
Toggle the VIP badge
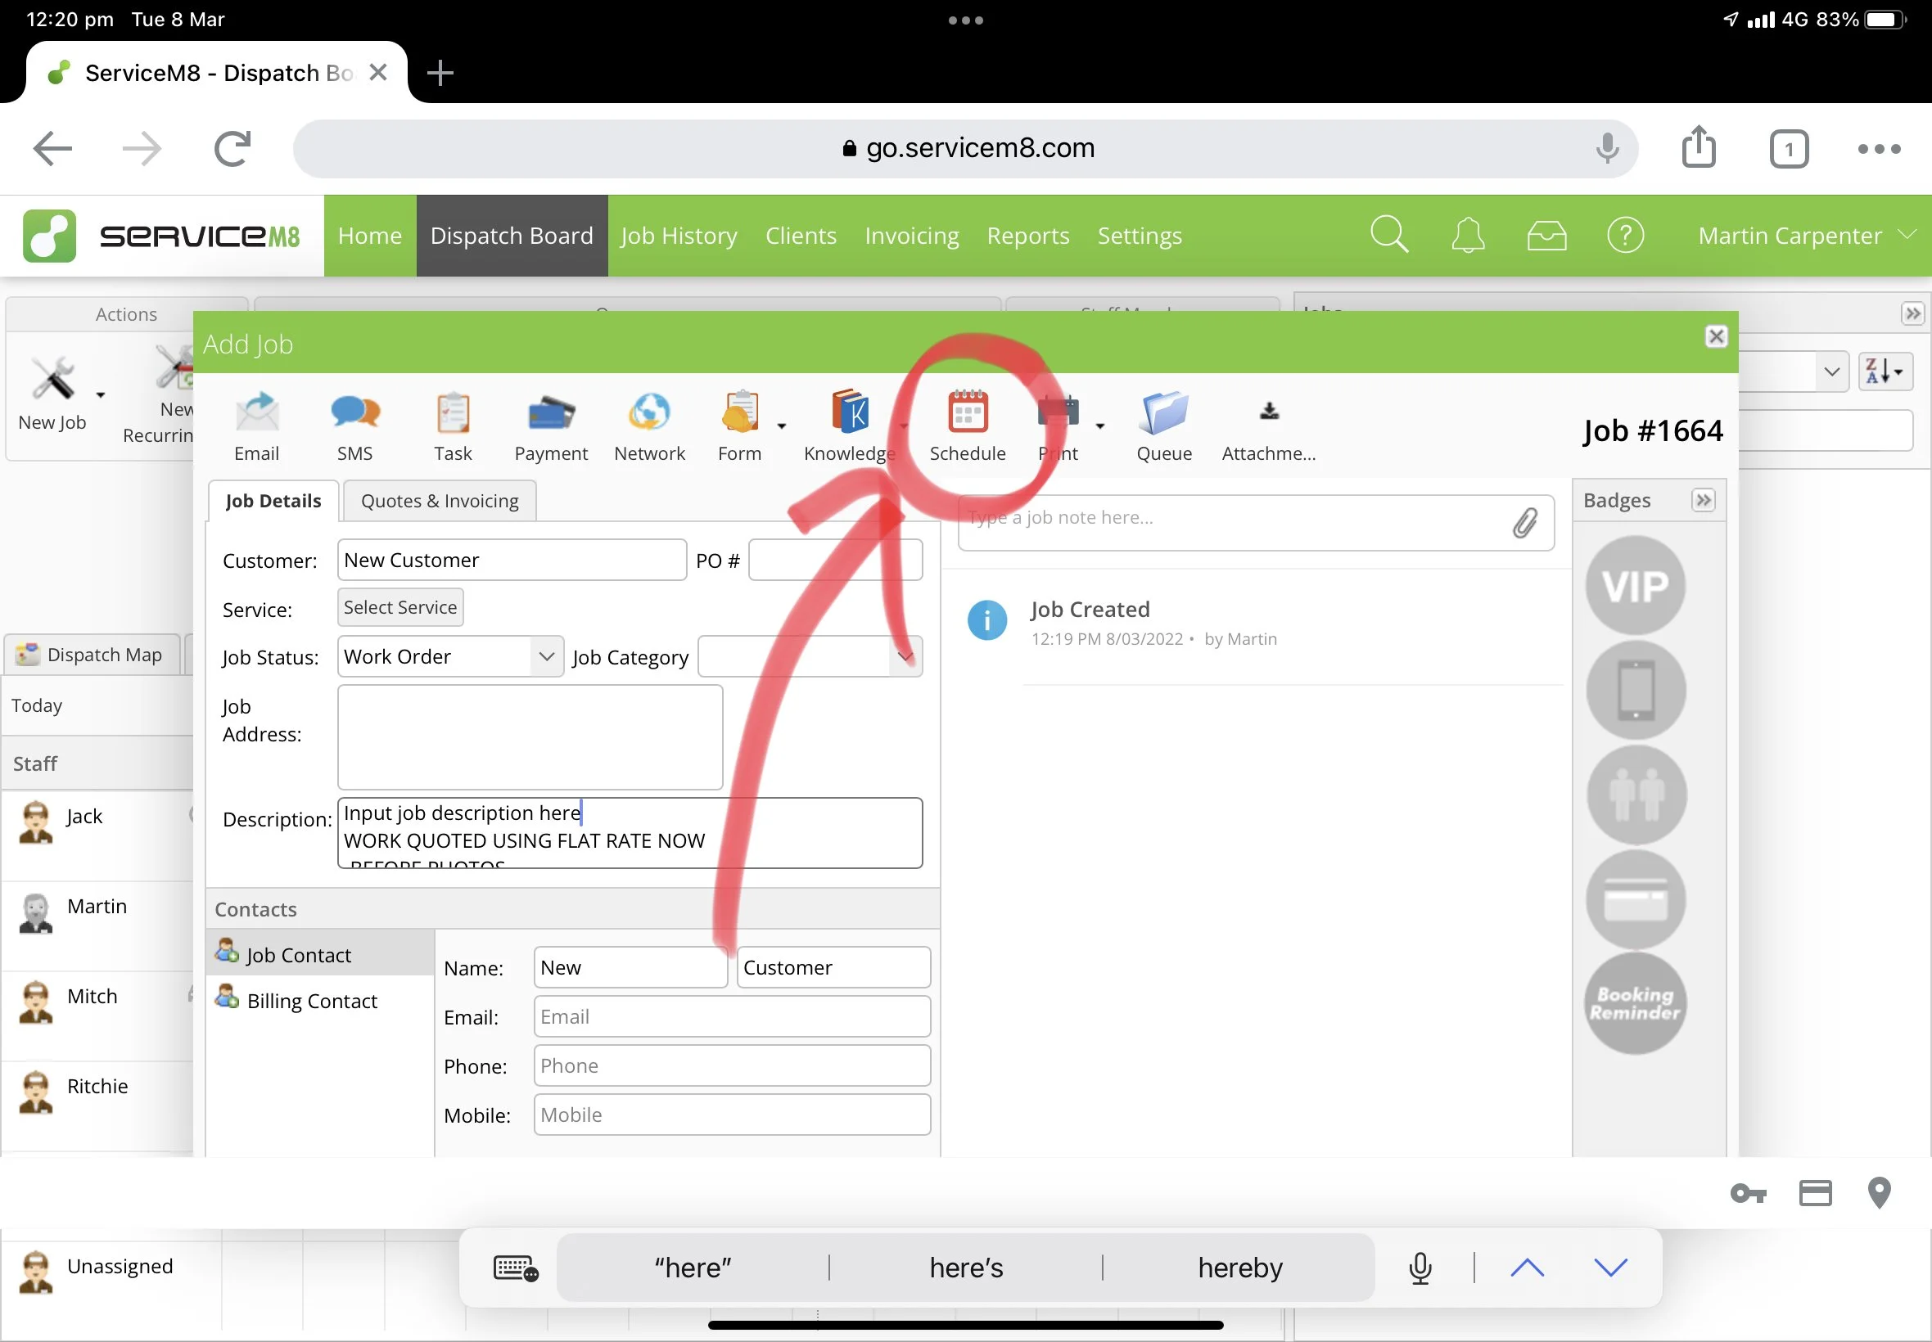(1634, 586)
